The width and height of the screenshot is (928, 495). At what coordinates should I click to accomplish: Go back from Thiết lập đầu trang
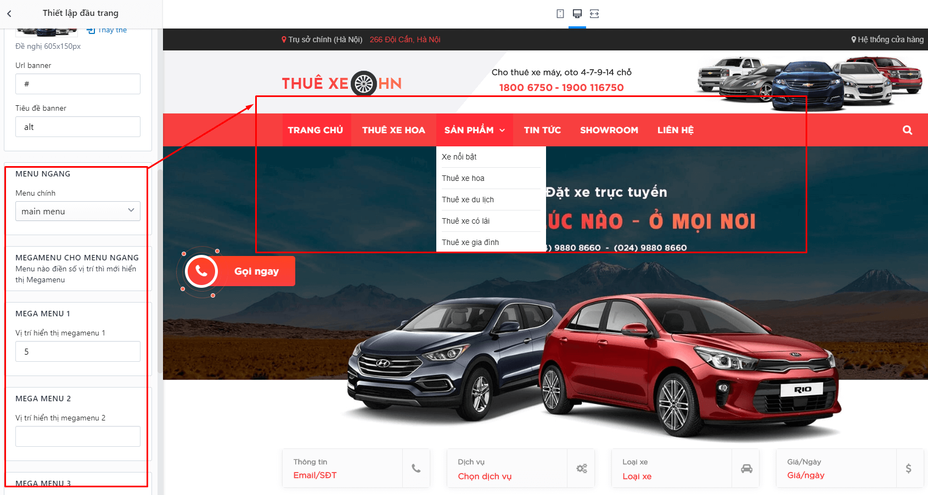point(9,14)
